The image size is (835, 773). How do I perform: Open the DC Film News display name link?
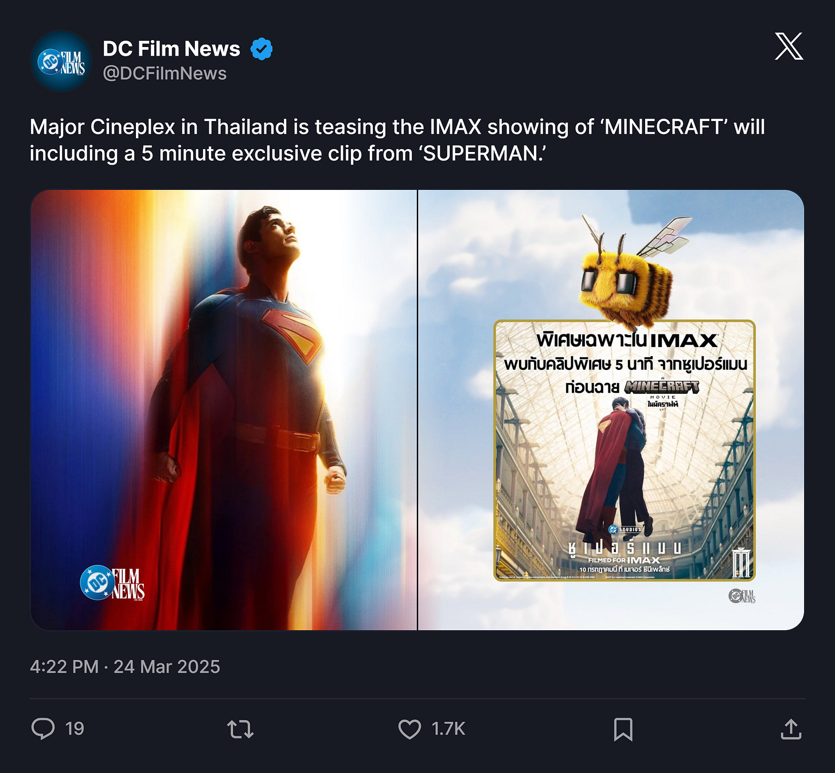click(x=171, y=49)
